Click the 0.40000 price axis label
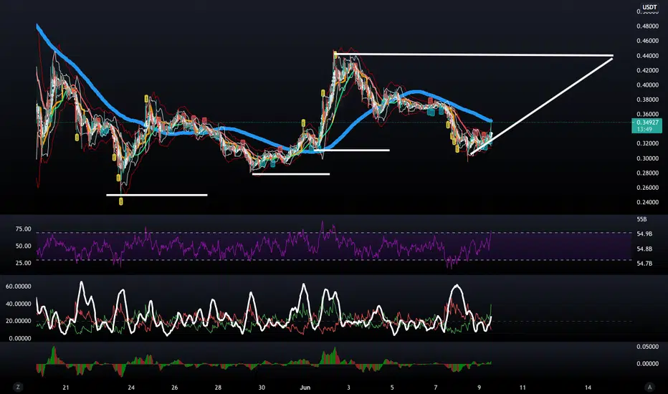 (x=647, y=85)
